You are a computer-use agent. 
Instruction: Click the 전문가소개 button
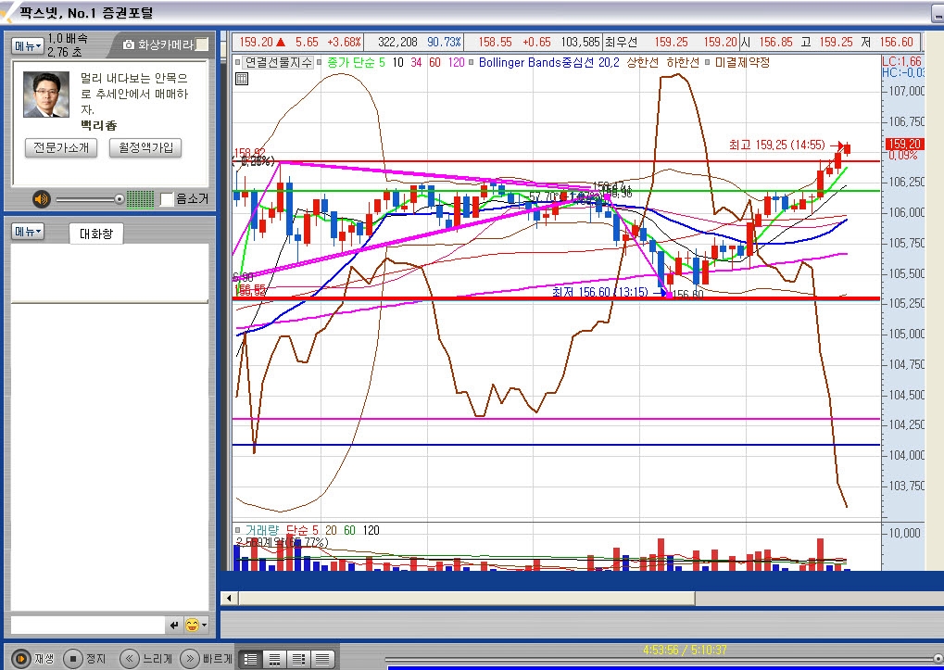60,147
